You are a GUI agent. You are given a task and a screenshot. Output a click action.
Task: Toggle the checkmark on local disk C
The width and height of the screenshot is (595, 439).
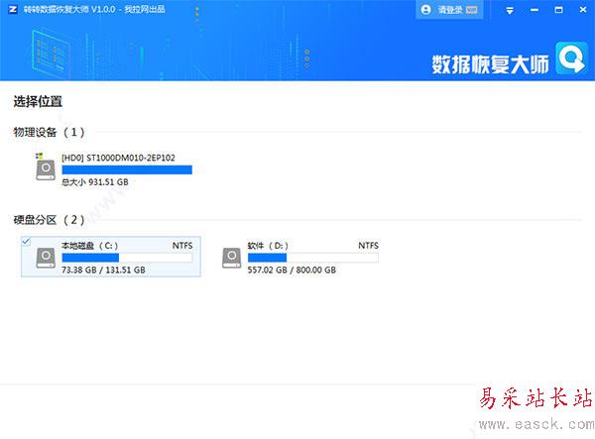click(26, 241)
